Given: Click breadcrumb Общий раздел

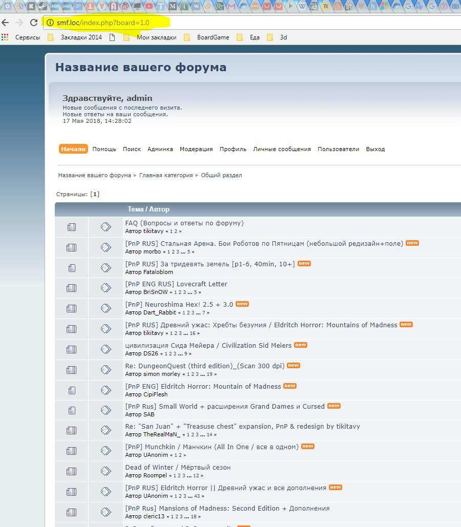Looking at the screenshot, I should coord(222,175).
